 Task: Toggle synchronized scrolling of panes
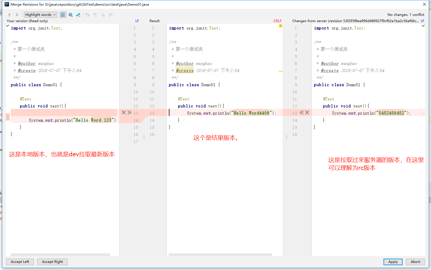click(x=63, y=15)
